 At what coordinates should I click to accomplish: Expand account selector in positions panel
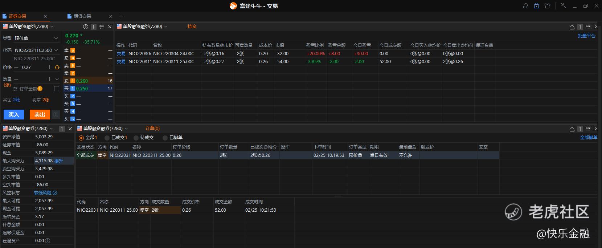166,27
